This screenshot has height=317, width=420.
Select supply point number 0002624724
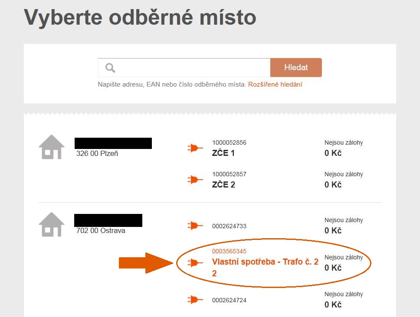tap(229, 300)
